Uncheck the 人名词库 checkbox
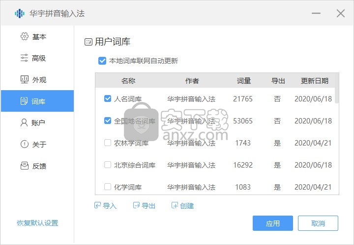 pos(108,99)
